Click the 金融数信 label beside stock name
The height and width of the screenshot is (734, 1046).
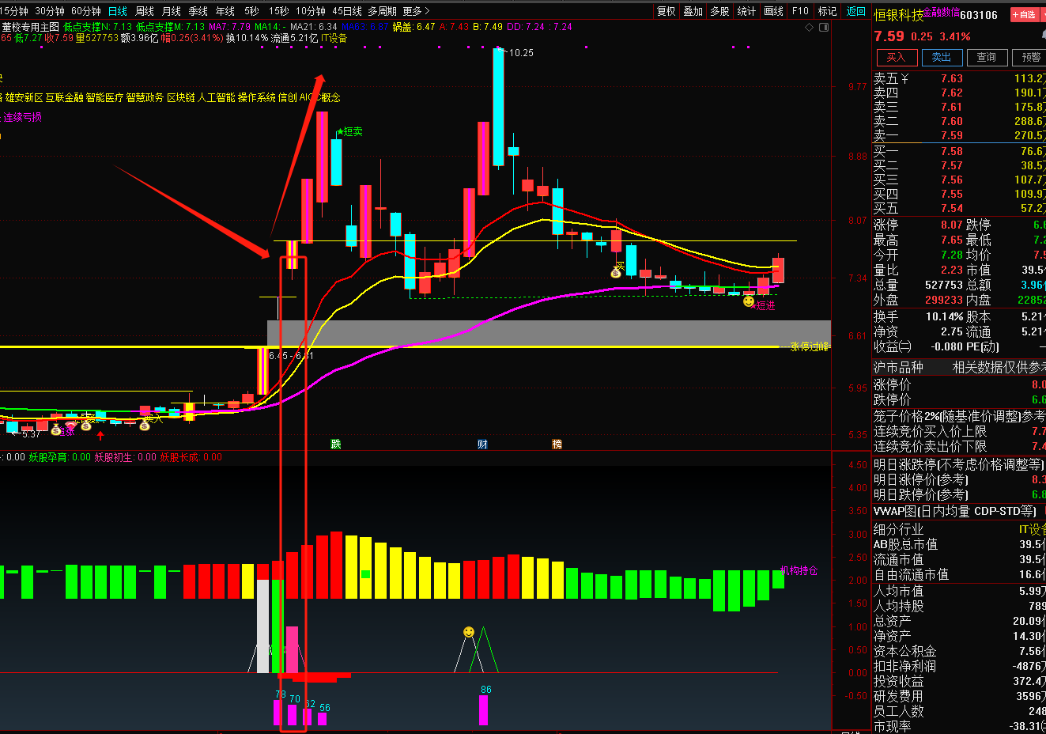[x=942, y=12]
